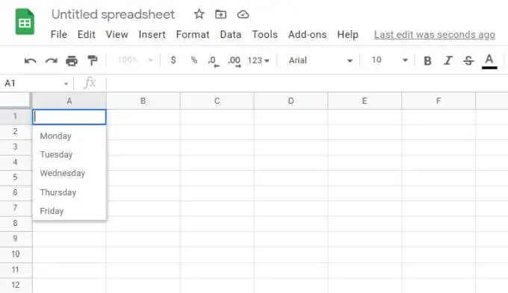Open the 123 number format dropdown
The height and width of the screenshot is (293, 508).
(x=258, y=60)
